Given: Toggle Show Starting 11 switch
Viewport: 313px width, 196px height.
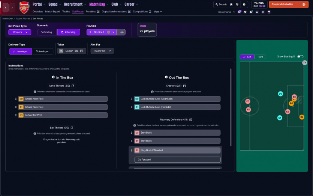Looking at the screenshot, I should point(300,57).
